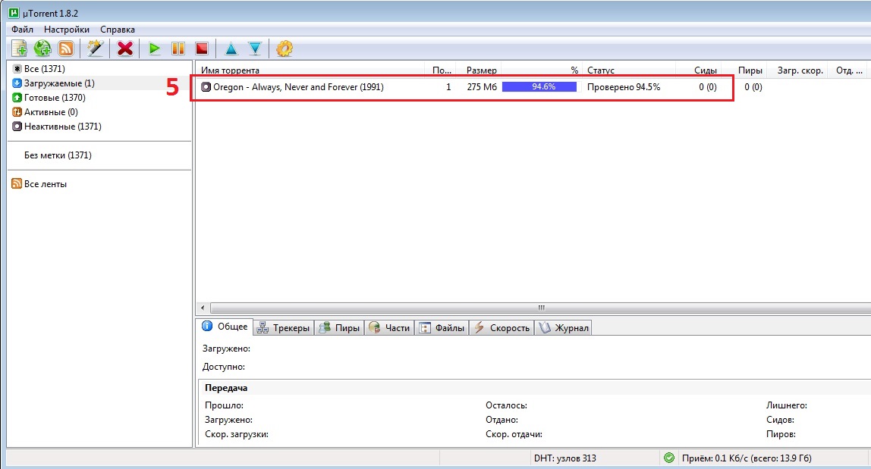Sort by Загр. скор. column header
The height and width of the screenshot is (469, 871).
point(800,70)
